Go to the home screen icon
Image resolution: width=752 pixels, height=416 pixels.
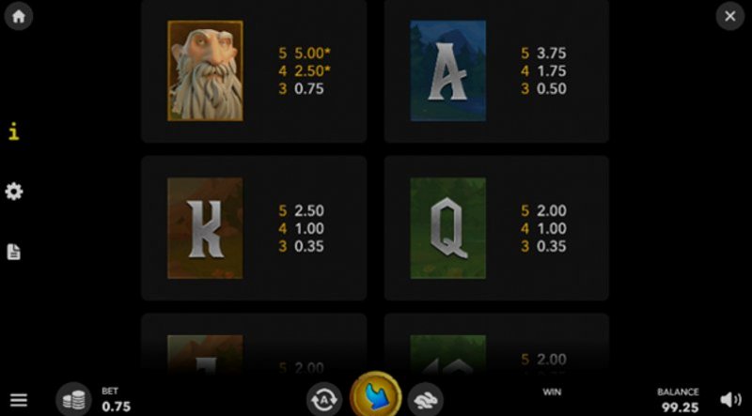pos(18,16)
